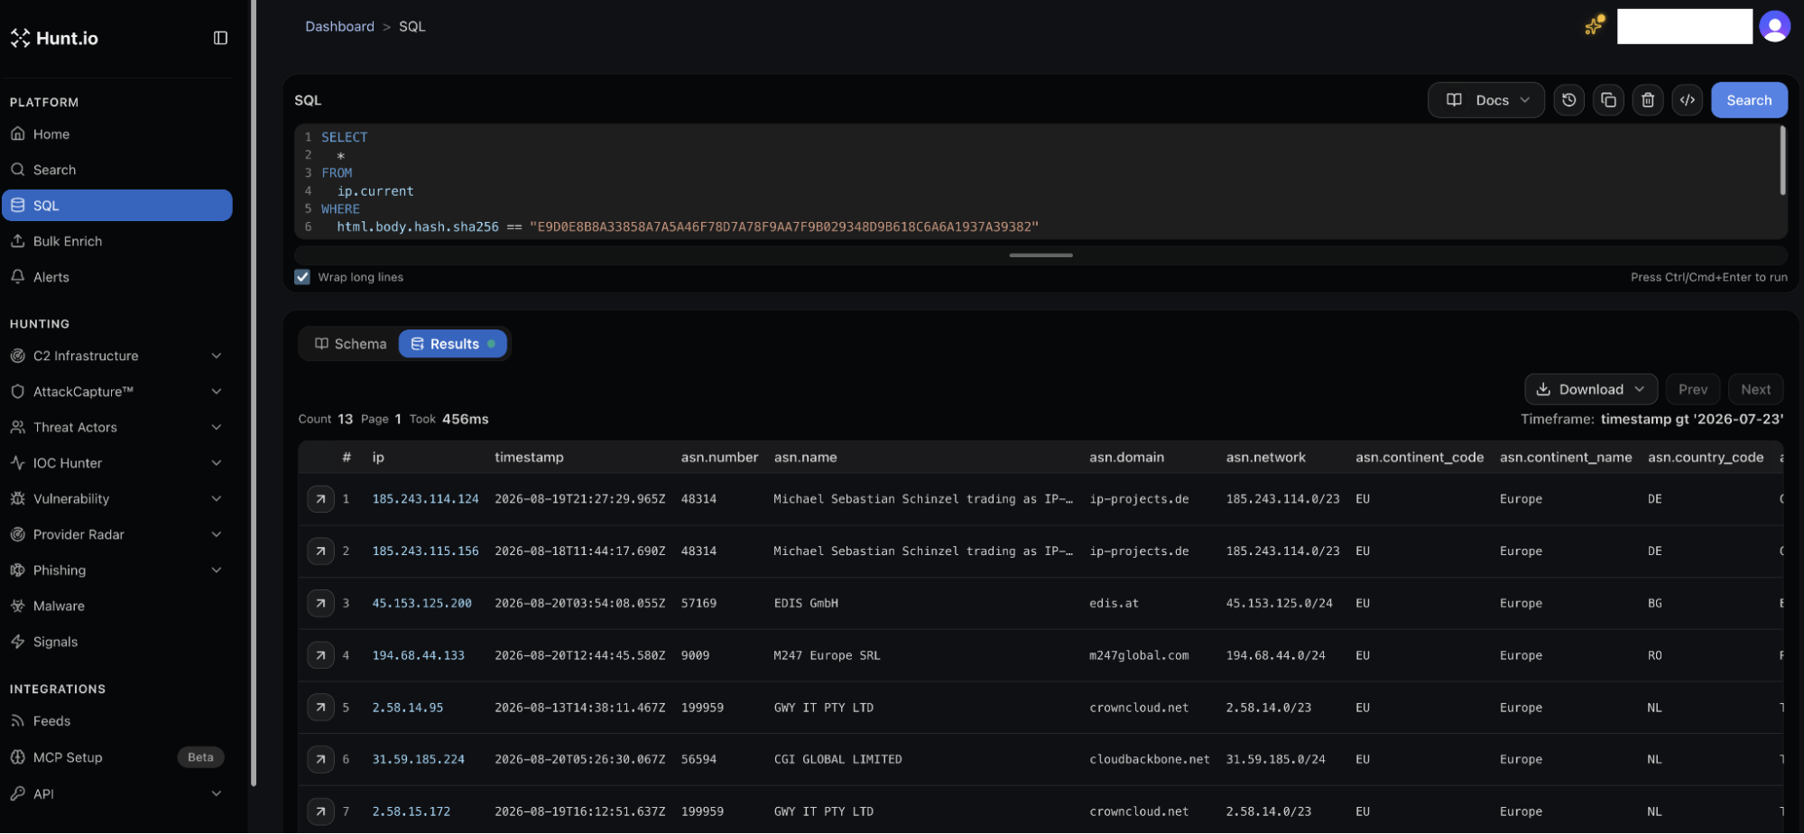
Task: Click the asn.number column header
Action: (x=719, y=458)
